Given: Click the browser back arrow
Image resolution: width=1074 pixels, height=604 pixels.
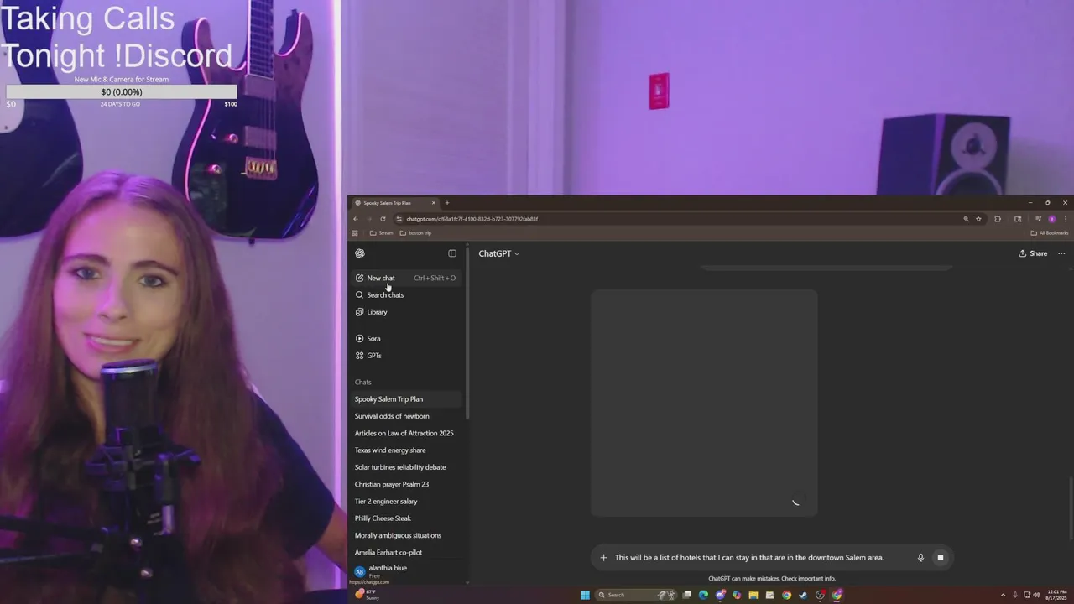Looking at the screenshot, I should tap(356, 219).
